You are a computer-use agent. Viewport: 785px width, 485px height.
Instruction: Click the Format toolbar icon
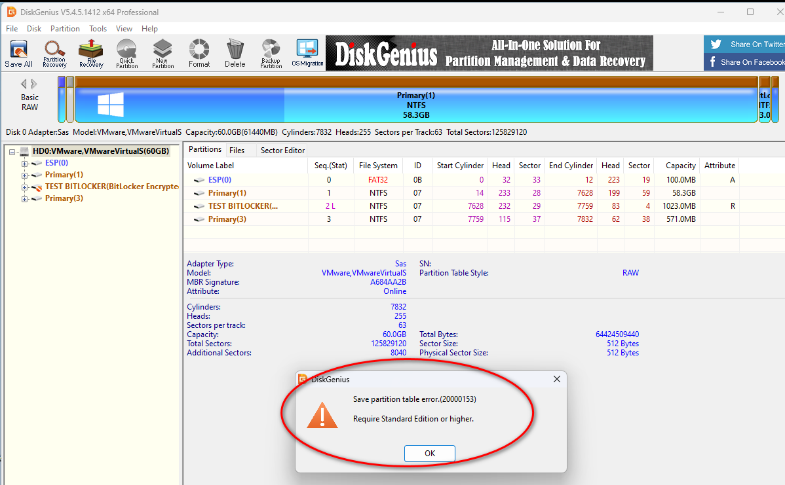[199, 53]
